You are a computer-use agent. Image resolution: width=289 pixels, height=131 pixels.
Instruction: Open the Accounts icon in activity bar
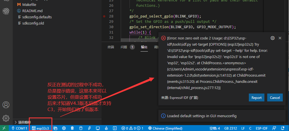point(6,105)
